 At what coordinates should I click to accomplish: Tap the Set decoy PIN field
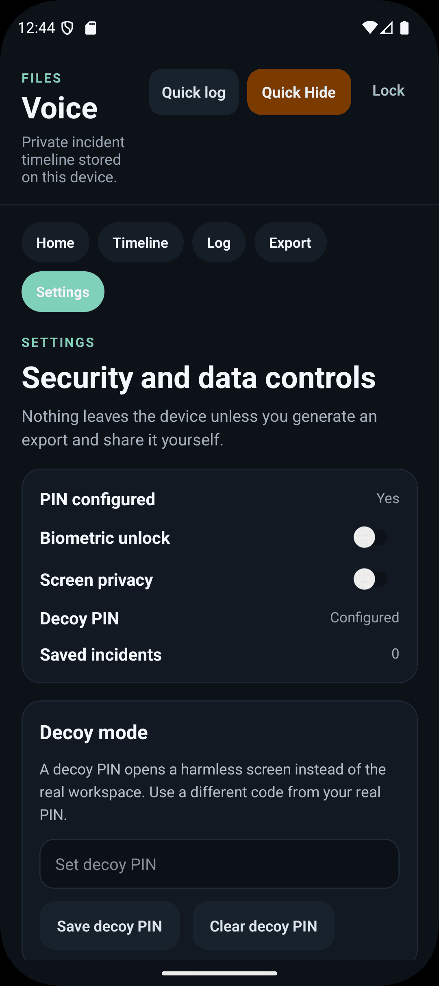coord(219,864)
